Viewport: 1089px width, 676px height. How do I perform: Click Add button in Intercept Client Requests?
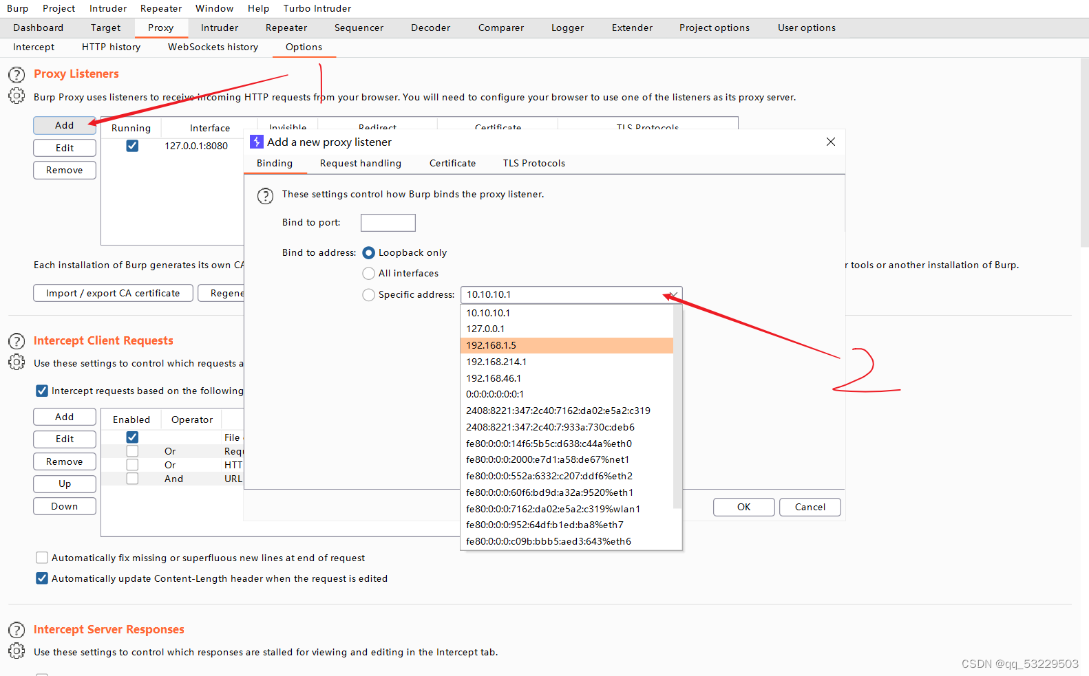point(65,417)
